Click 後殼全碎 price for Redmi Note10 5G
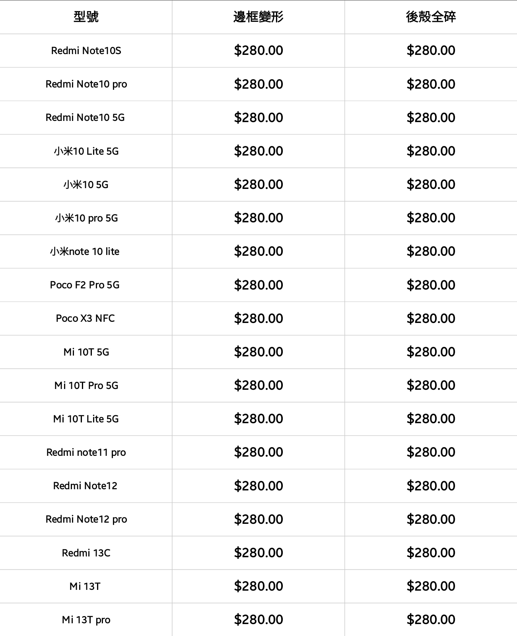 tap(431, 117)
